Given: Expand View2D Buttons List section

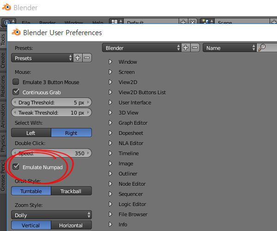Looking at the screenshot, I should 111,92.
